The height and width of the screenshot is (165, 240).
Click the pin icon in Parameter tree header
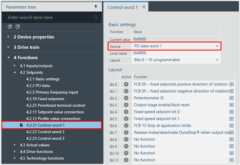click(96, 7)
